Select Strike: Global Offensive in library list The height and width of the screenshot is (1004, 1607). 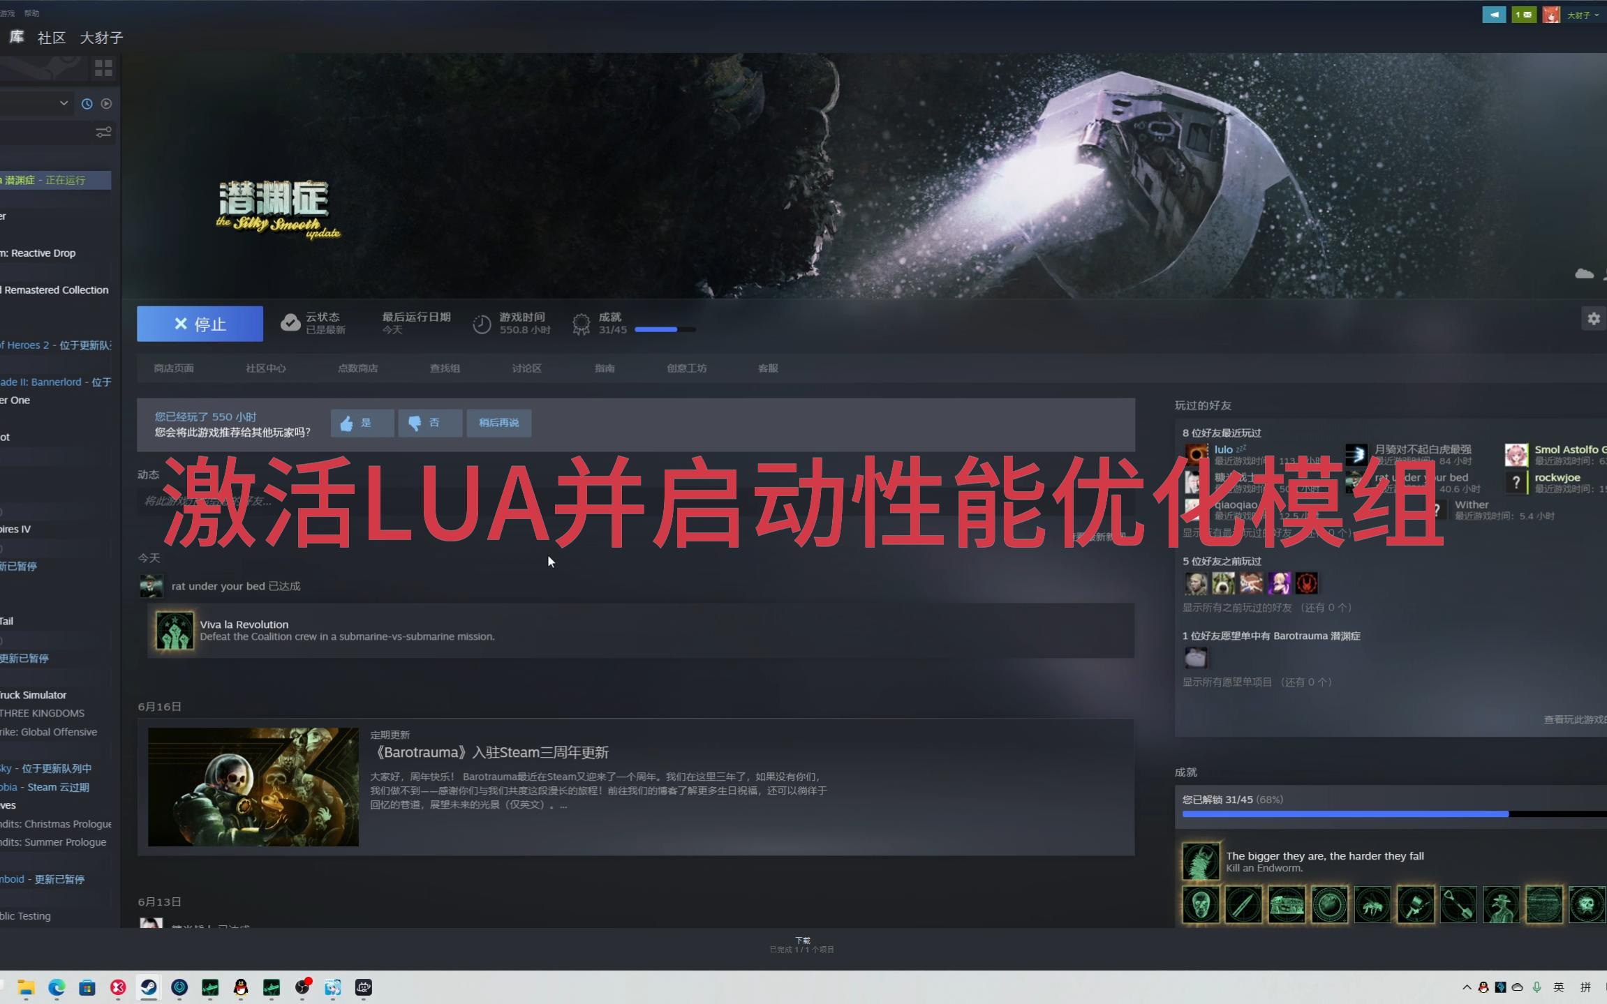(55, 732)
